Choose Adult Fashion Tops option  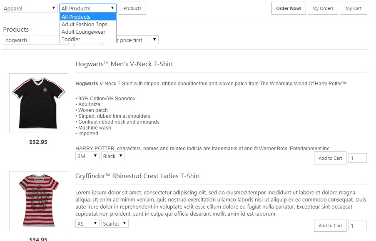pyautogui.click(x=88, y=24)
